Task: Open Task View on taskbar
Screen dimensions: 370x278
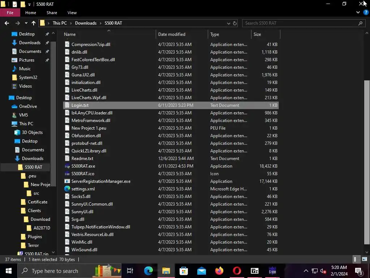Action: (130, 271)
